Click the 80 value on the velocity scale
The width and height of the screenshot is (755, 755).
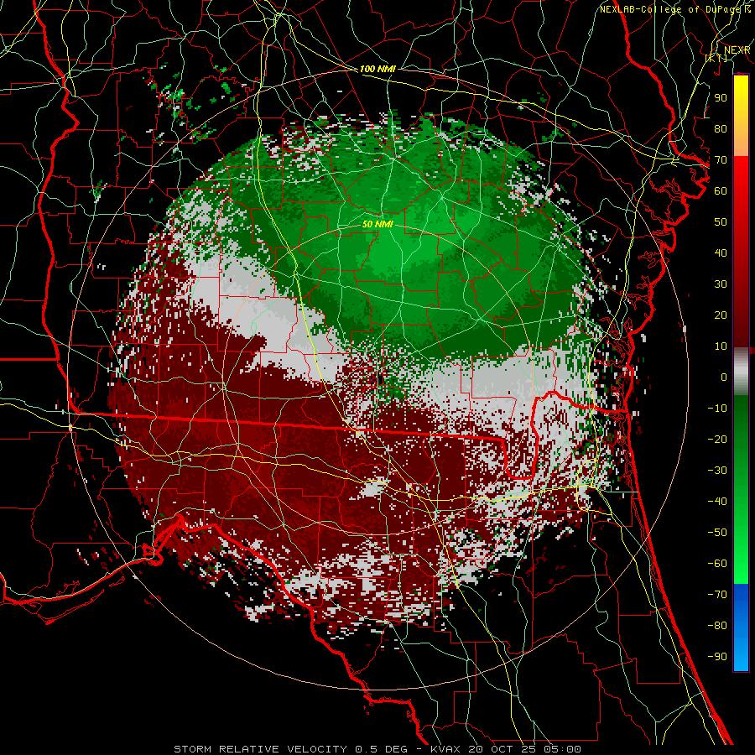721,129
